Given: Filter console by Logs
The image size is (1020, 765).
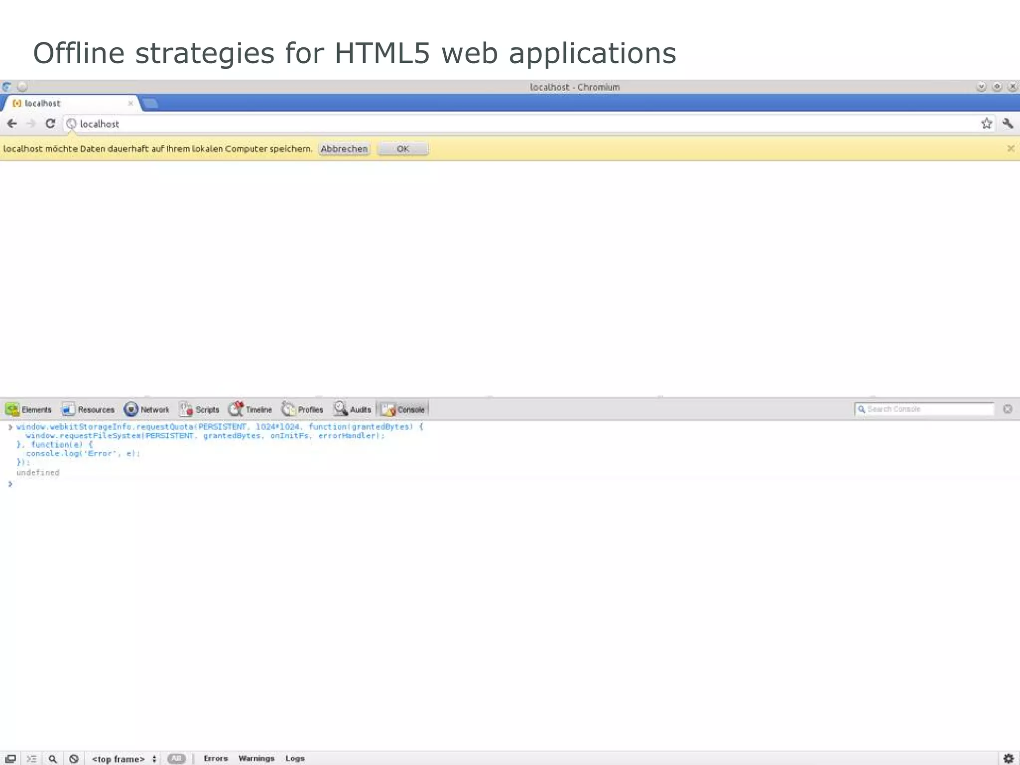Looking at the screenshot, I should 295,759.
